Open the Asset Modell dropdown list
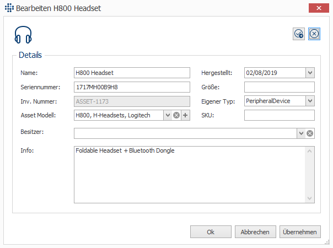The image size is (333, 248). (x=168, y=115)
